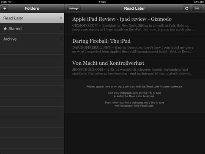The width and height of the screenshot is (205, 154).
Task: Open the Archive folder
Action: pyautogui.click(x=32, y=39)
